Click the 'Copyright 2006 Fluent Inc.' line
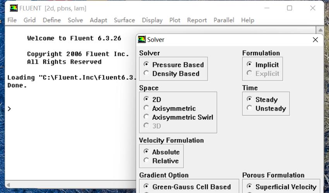 [78, 54]
